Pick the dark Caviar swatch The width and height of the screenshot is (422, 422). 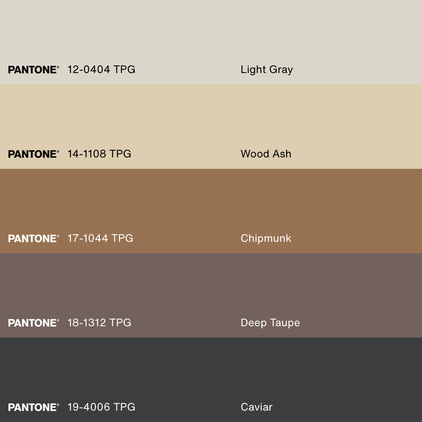211,371
